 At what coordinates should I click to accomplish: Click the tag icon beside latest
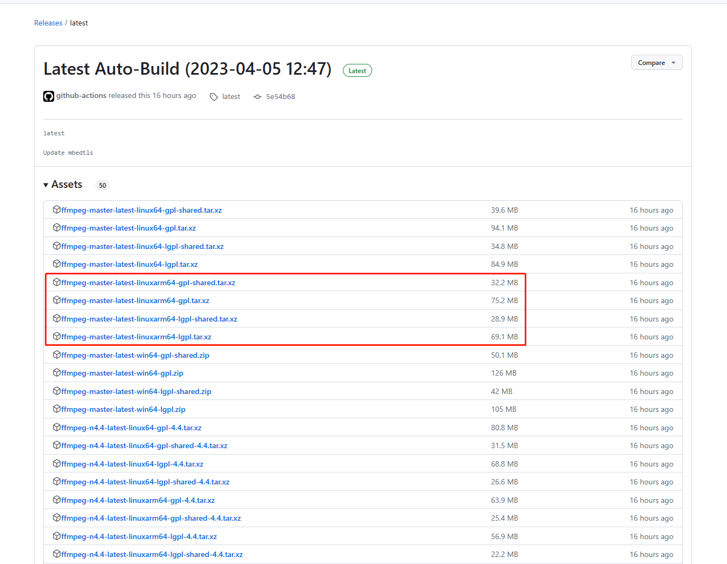tap(214, 97)
